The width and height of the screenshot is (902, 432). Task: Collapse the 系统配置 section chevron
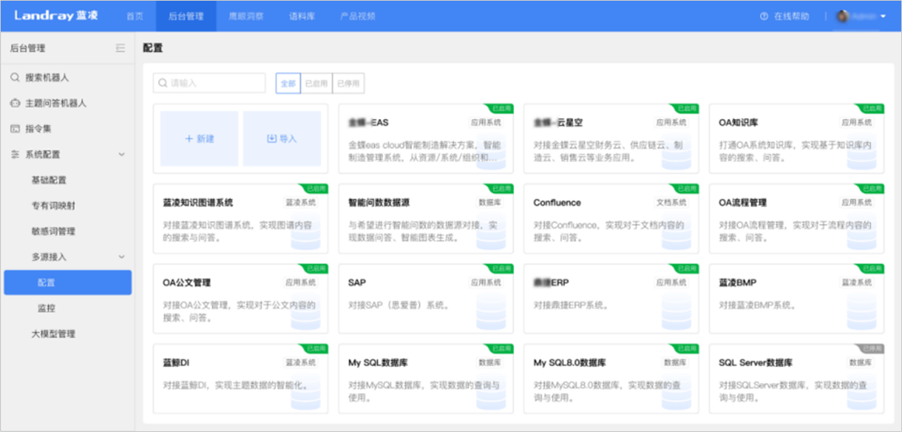[x=122, y=154]
